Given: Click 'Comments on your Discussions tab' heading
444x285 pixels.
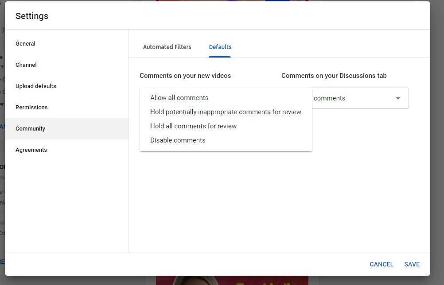Looking at the screenshot, I should click(334, 76).
